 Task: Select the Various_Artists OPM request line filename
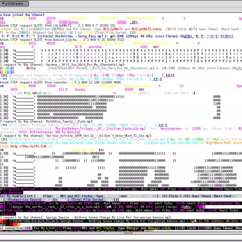(98, 136)
